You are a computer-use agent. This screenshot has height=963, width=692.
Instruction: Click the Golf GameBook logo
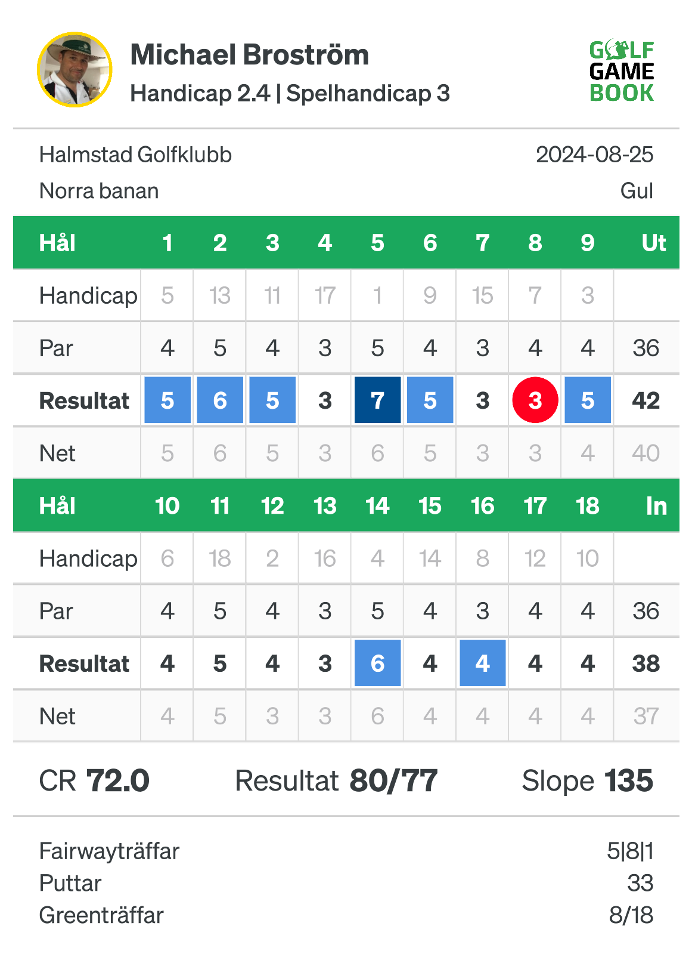point(621,72)
